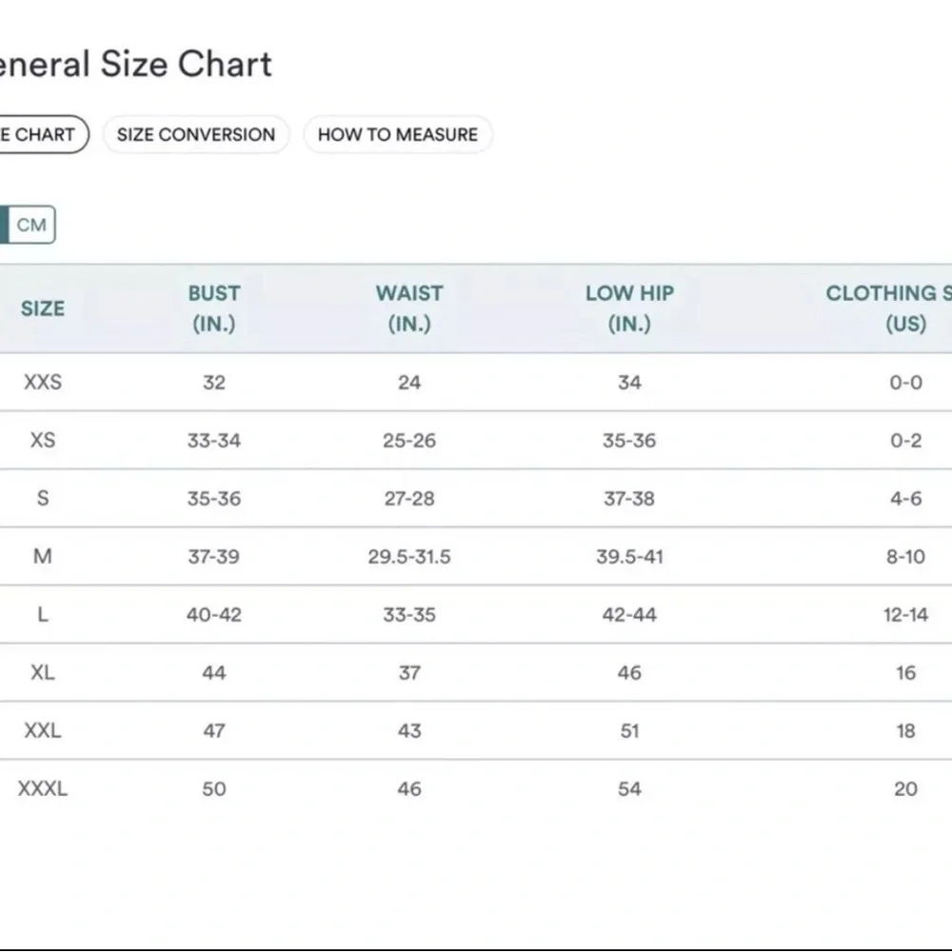Screen dimensions: 952x952
Task: Select the XXS size row label
Action: pyautogui.click(x=43, y=382)
